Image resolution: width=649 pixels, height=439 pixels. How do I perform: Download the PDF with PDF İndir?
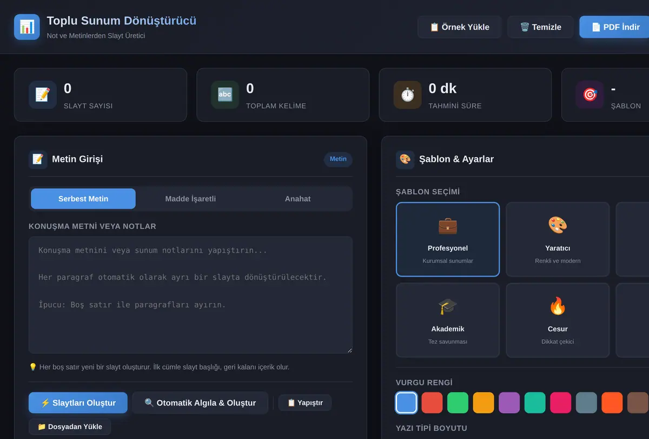pyautogui.click(x=615, y=27)
